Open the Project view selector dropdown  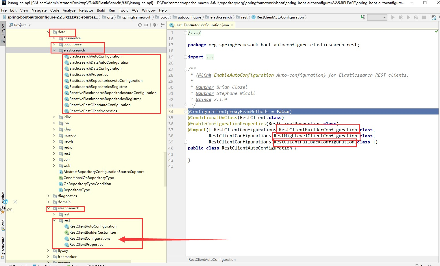[x=29, y=25]
